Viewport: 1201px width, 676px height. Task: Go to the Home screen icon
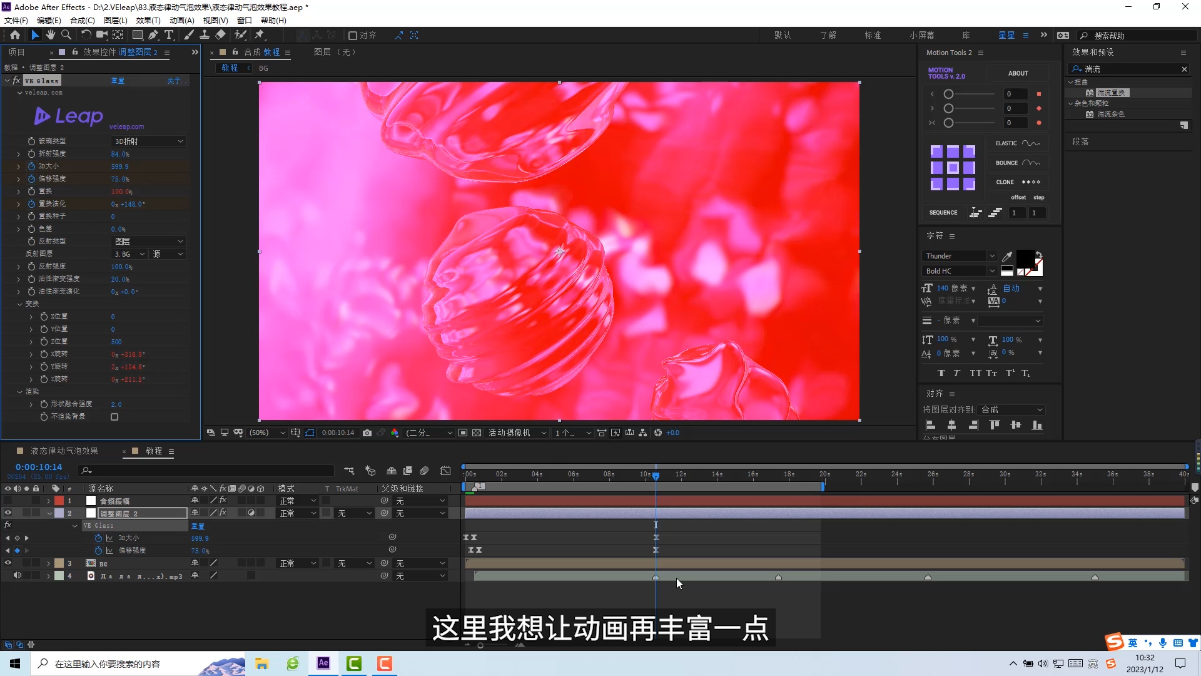15,35
